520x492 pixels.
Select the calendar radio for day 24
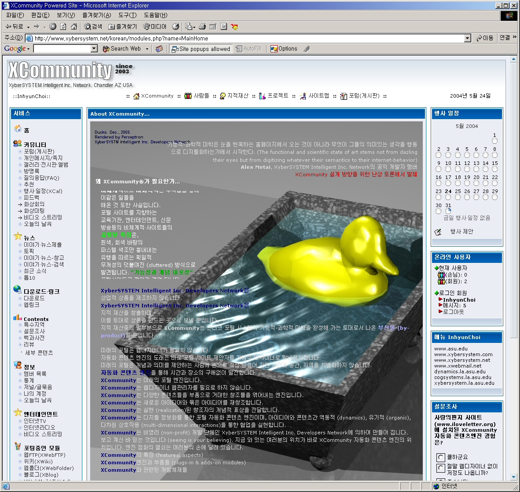point(448,197)
